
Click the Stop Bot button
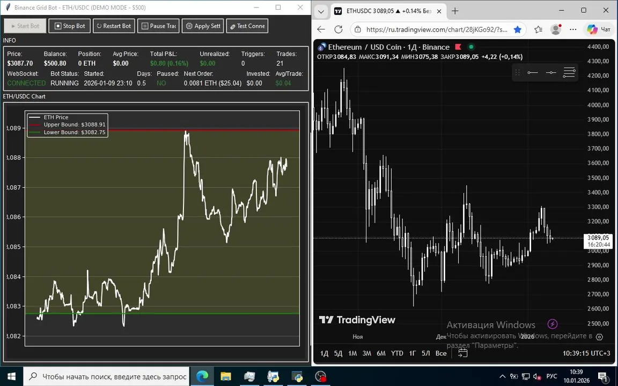(69, 26)
